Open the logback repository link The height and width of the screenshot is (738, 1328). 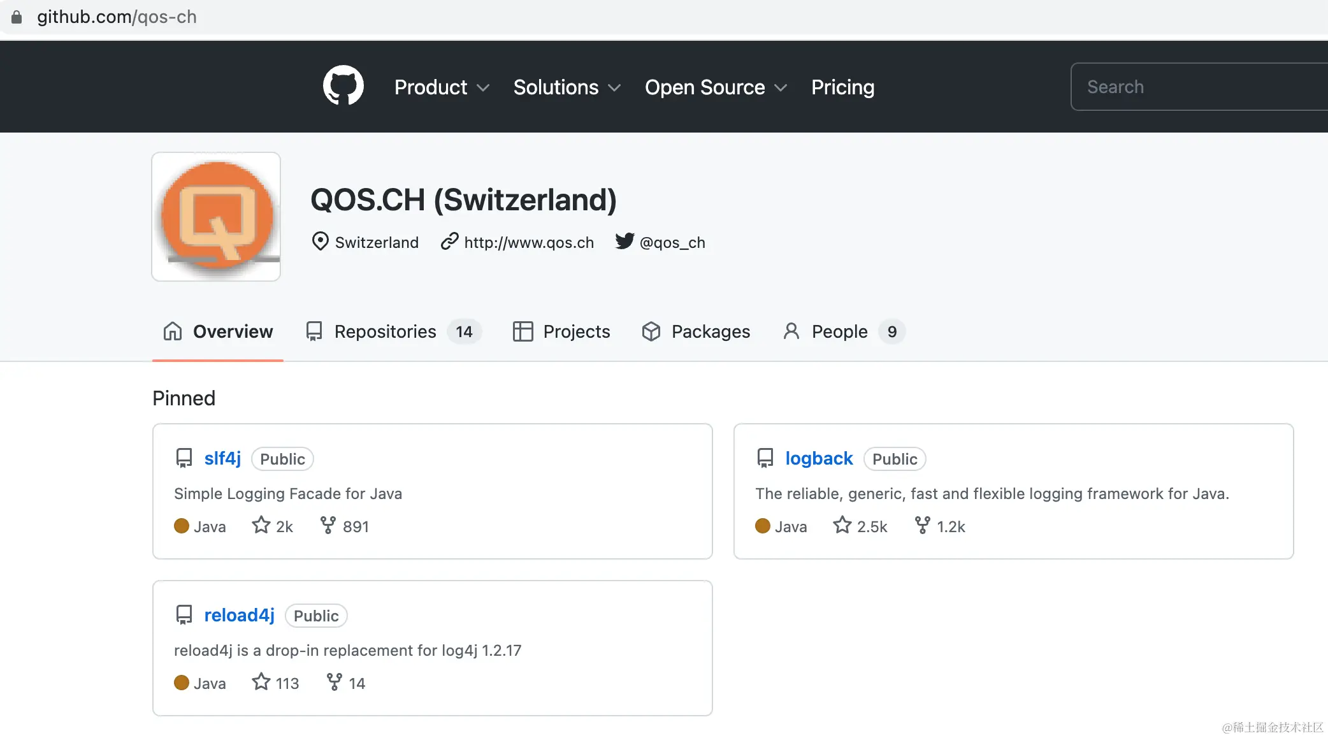click(x=818, y=458)
